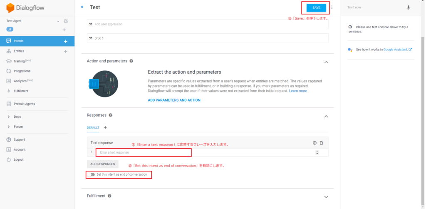426x209 pixels.
Task: Add a language with plus icon beside ja
Action: (64, 30)
